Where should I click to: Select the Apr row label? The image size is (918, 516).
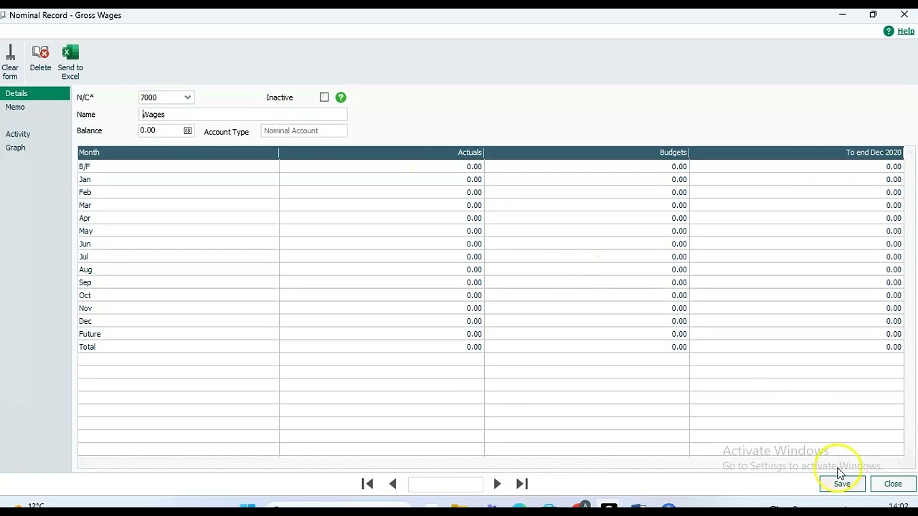pos(85,218)
